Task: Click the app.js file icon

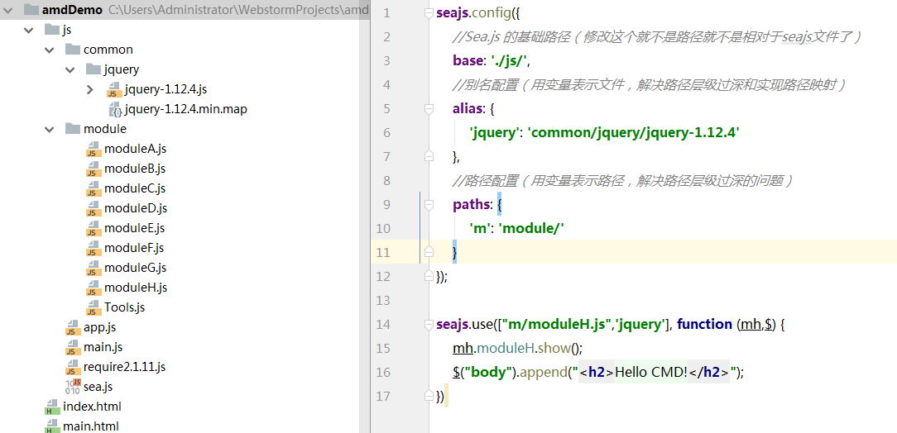Action: click(x=73, y=327)
